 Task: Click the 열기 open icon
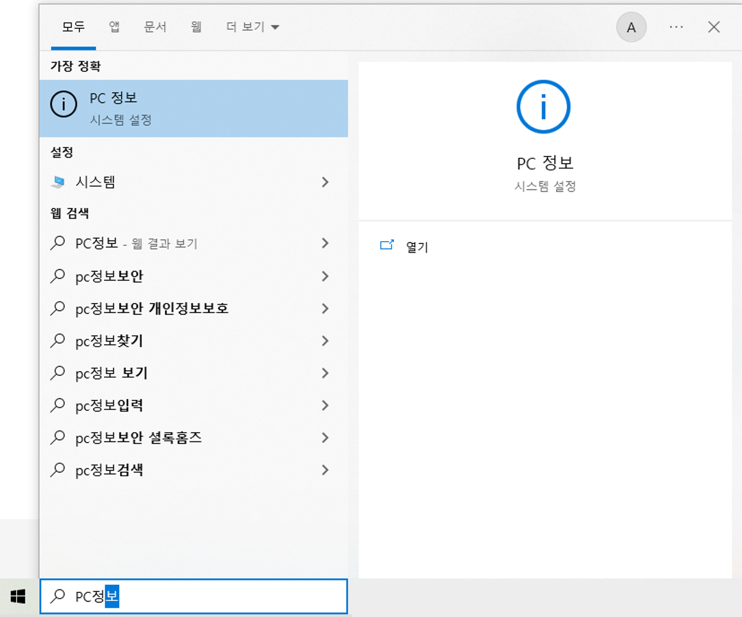[x=386, y=246]
